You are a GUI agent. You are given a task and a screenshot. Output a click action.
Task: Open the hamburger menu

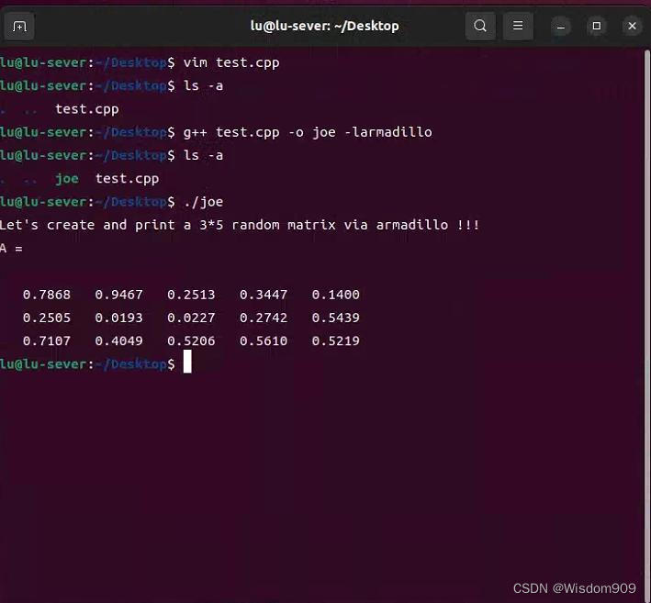[x=518, y=26]
